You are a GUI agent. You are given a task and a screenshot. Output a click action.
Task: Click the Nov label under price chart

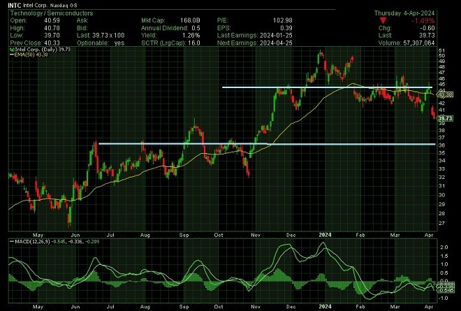256,235
